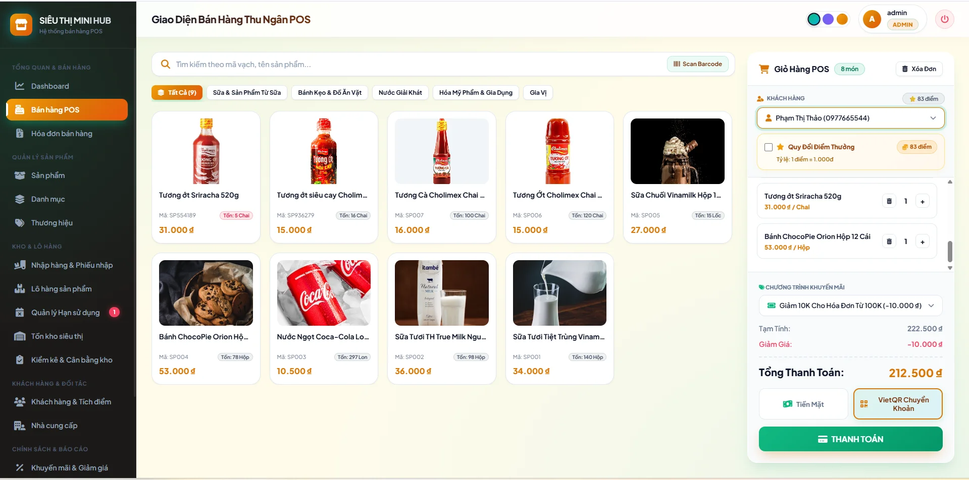
Task: Add Bánh ChocoPie Orion cookie image
Action: tap(206, 293)
